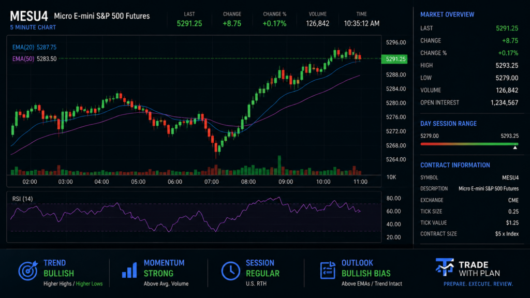Click the OPEN INTEREST value 1,234,567
Screen dimensions: 530x298
(x=504, y=103)
